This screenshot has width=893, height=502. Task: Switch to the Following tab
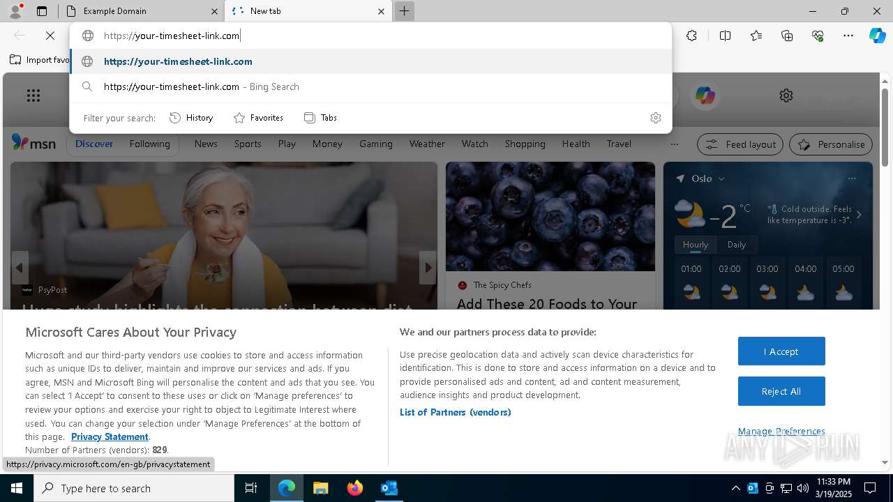pos(149,144)
